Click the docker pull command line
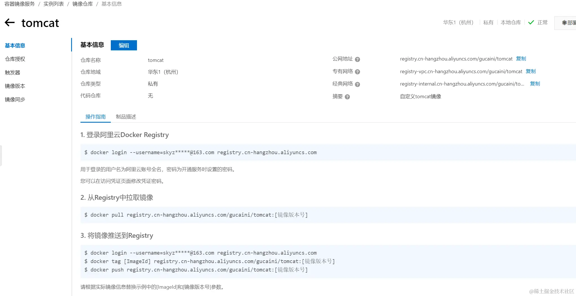576x296 pixels. click(x=196, y=215)
